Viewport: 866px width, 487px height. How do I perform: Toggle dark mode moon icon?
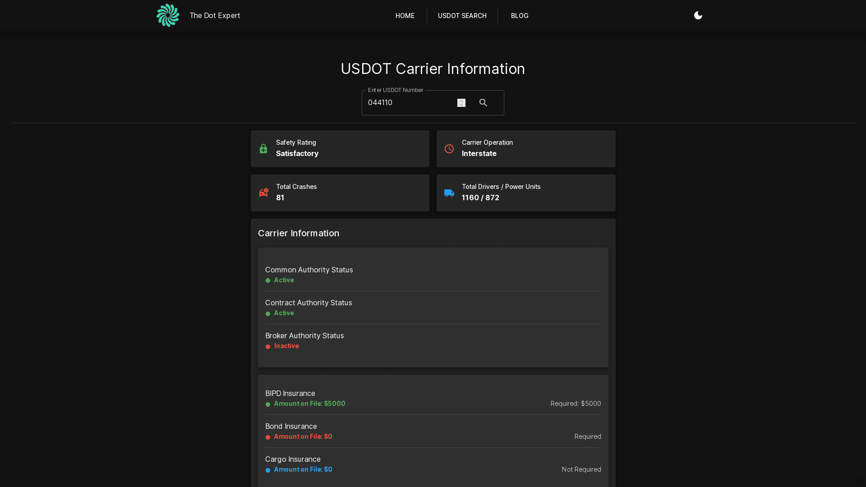[x=698, y=15]
